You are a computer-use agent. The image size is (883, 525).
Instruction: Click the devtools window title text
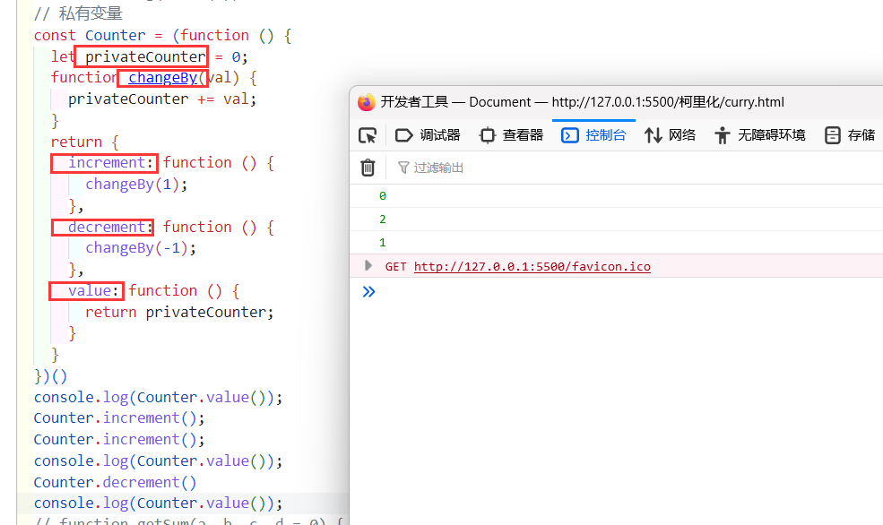click(x=583, y=102)
